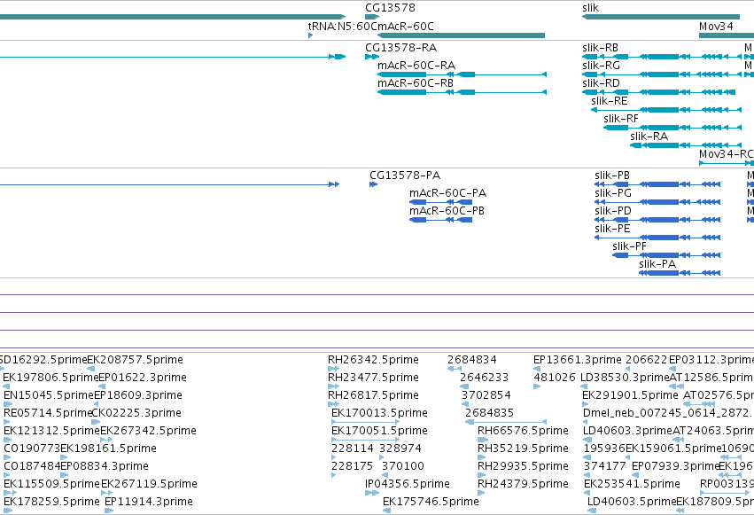The height and width of the screenshot is (515, 754).
Task: Select the EK170013.5prime EST line
Action: click(365, 422)
